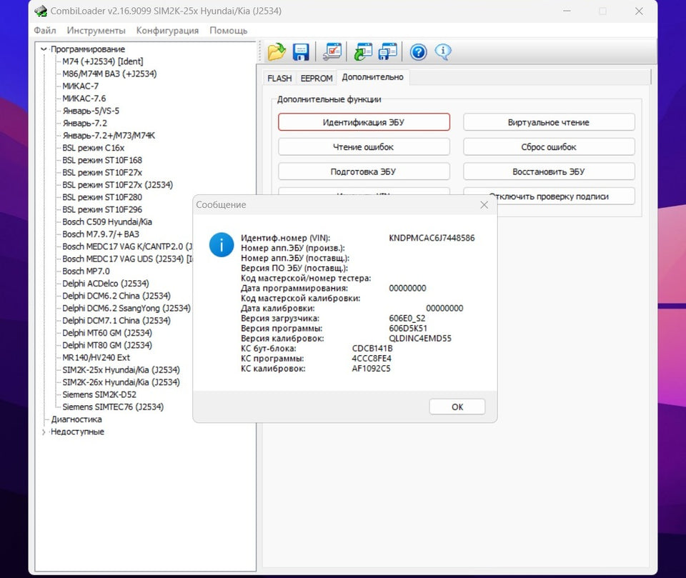Click the Чтение ошибок button

(363, 147)
